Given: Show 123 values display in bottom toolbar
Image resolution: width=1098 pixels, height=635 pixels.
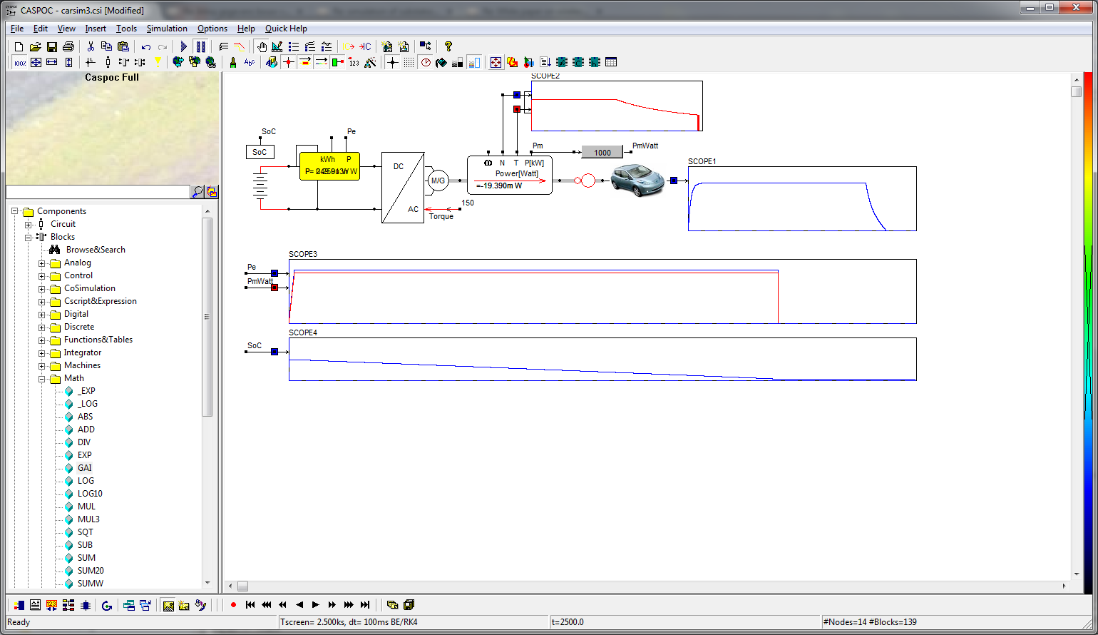Looking at the screenshot, I should (x=51, y=605).
